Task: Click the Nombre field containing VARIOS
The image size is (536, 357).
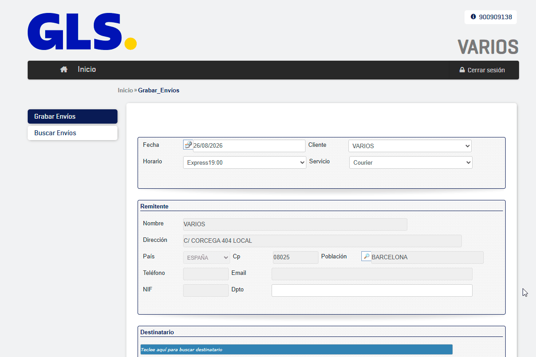Action: [295, 224]
